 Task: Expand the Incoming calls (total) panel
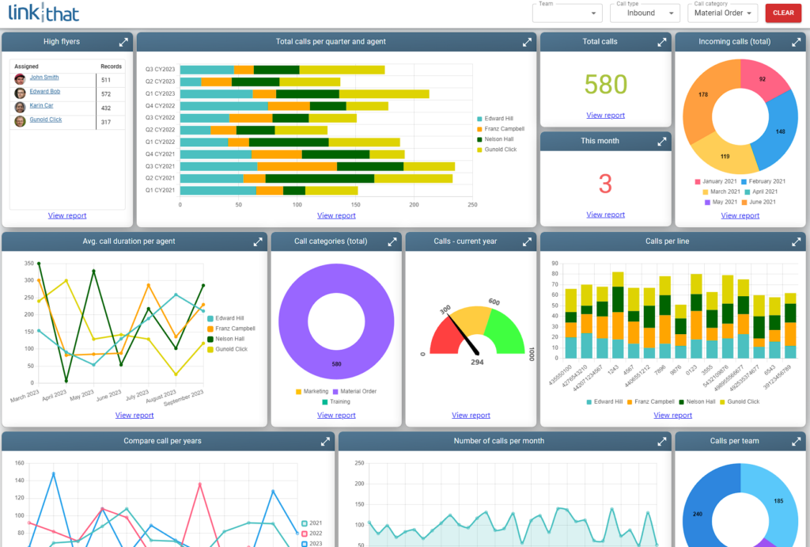tap(796, 43)
